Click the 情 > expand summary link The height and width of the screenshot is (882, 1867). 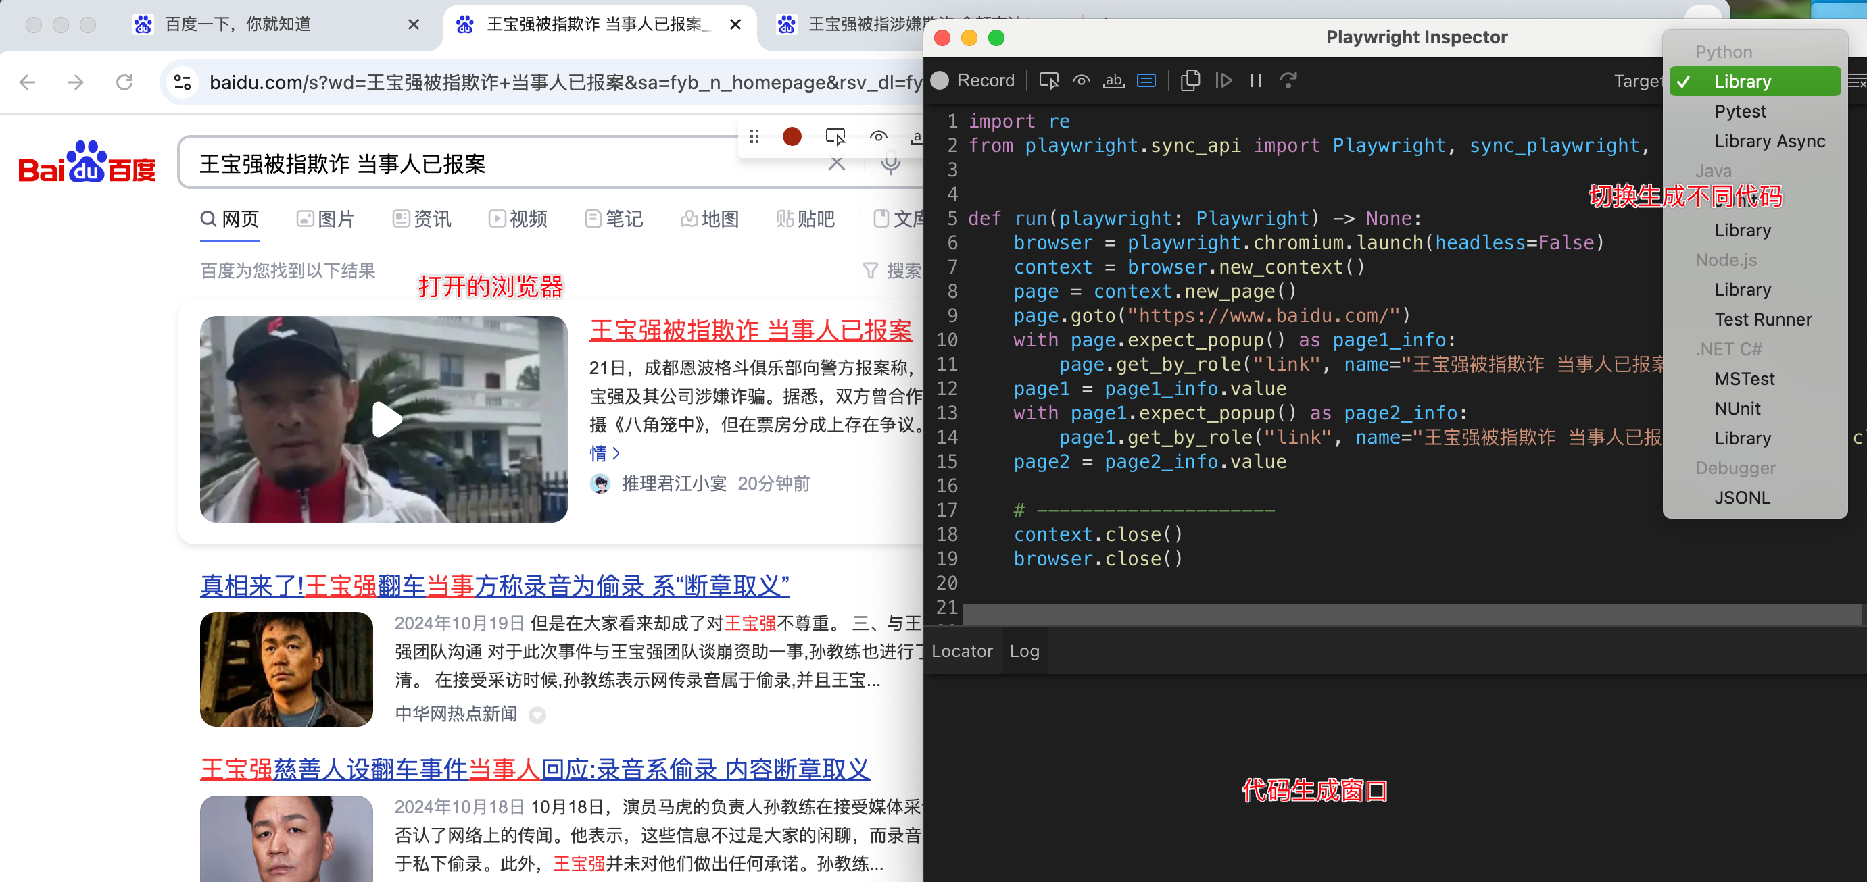tap(604, 453)
